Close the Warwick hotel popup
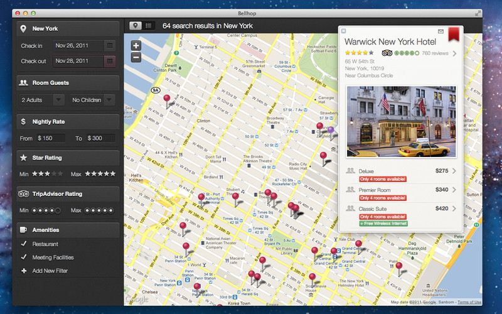Image resolution: width=502 pixels, height=314 pixels. [343, 31]
